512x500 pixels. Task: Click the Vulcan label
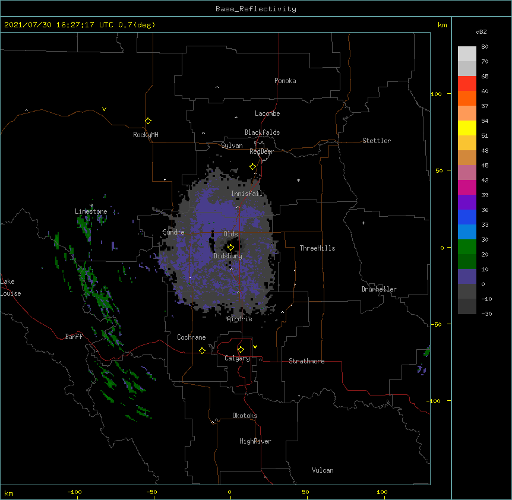323,470
